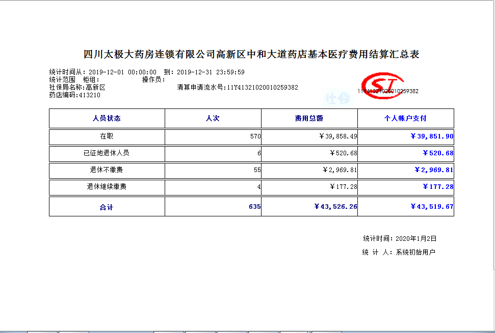
Task: Click the red ST stamp logo
Action: (x=383, y=85)
